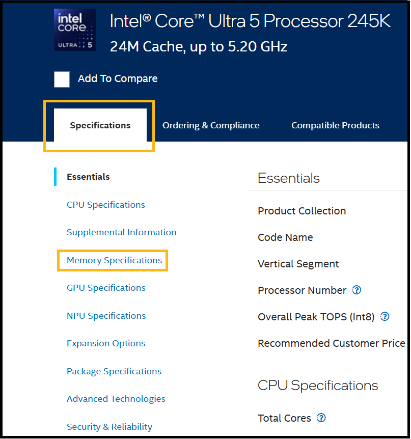Open Memory Specifications sidebar link
The image size is (411, 439).
[114, 260]
